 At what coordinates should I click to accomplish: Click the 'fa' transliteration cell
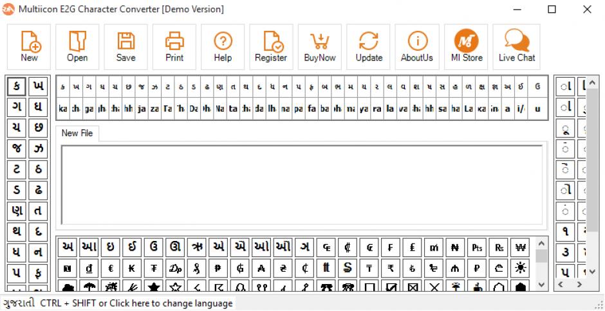(x=312, y=109)
